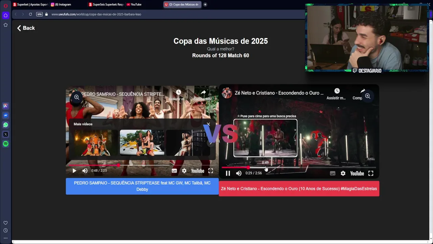This screenshot has height=244, width=433.
Task: Open Spotify in Opera sidebar
Action: pyautogui.click(x=5, y=144)
